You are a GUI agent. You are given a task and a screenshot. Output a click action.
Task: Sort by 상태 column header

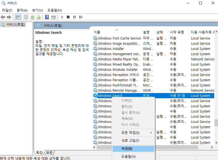161,32
